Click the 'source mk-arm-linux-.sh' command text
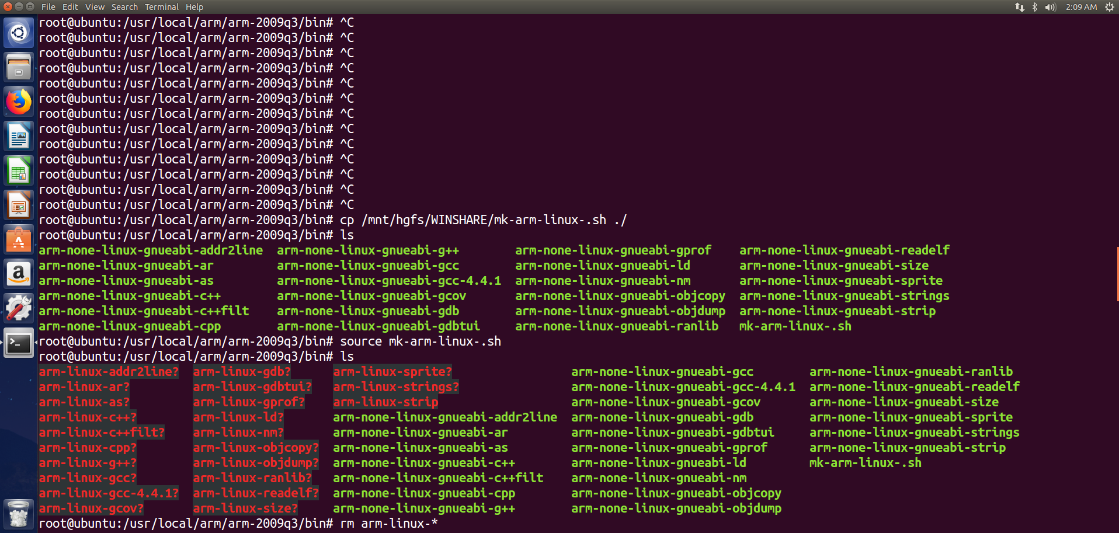Viewport: 1119px width, 533px height. click(421, 342)
